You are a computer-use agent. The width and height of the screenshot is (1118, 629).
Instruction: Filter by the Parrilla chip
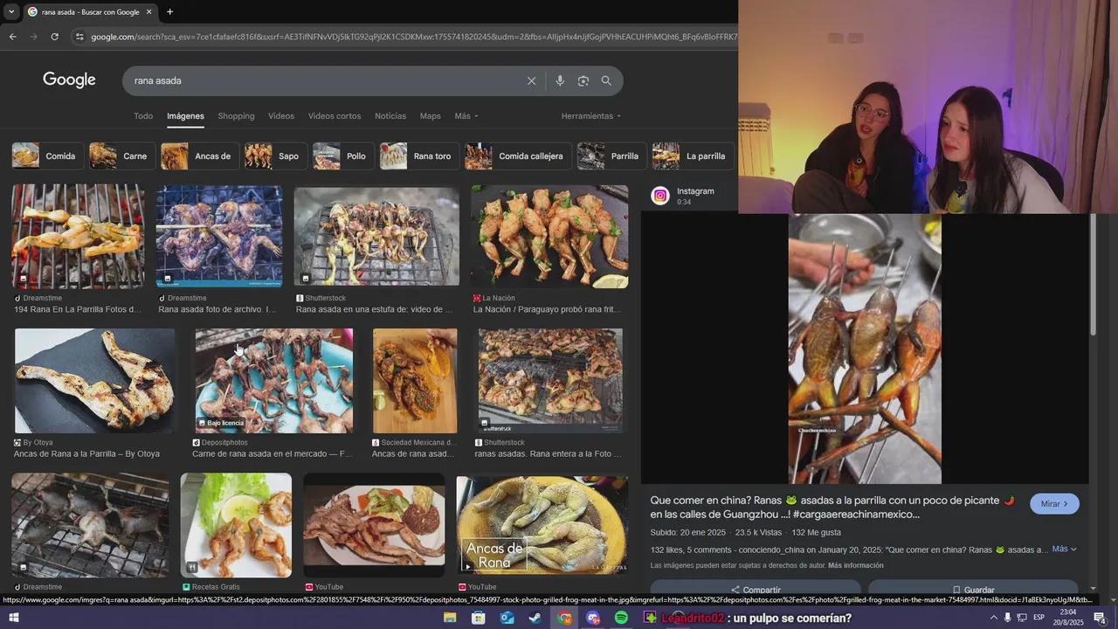(611, 156)
